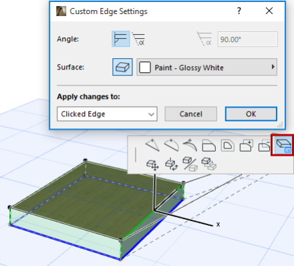294x266 pixels.
Task: Select the add to polygon icon
Action: pos(247,146)
